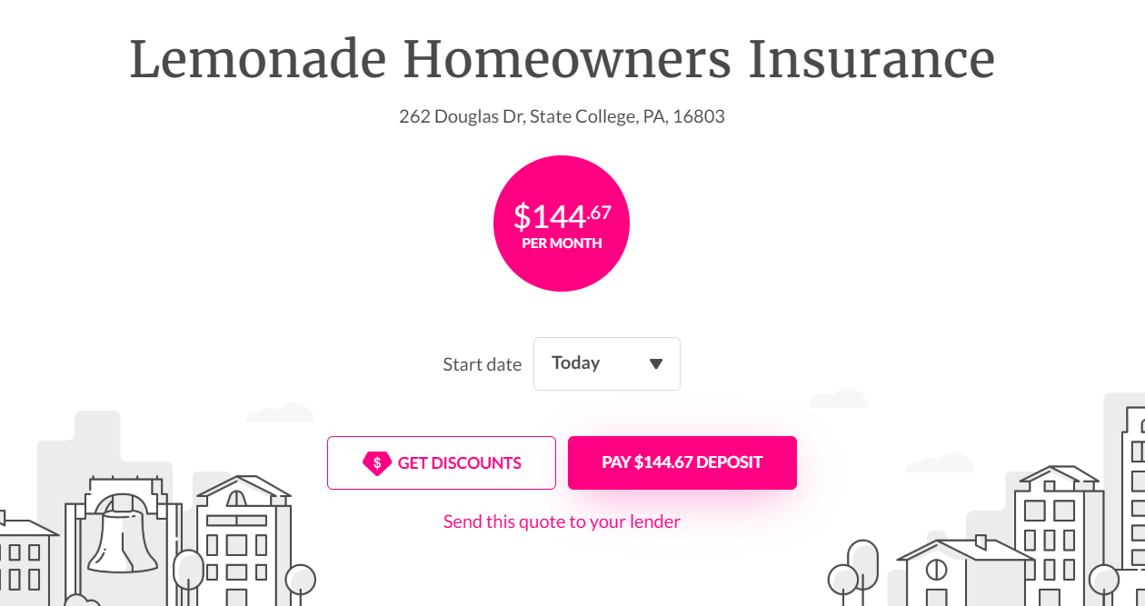Click the PER MONTH text in the circle
Image resolution: width=1145 pixels, height=606 pixels.
point(562,243)
